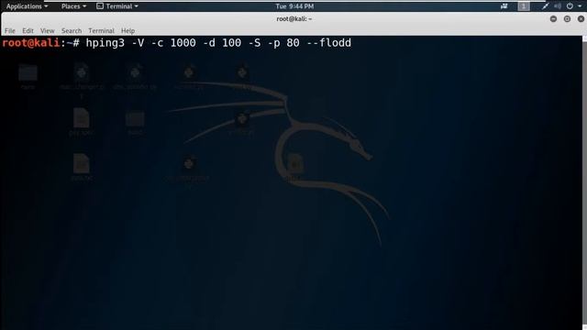
Task: Click the root@kali prompt text
Action: [x=30, y=43]
